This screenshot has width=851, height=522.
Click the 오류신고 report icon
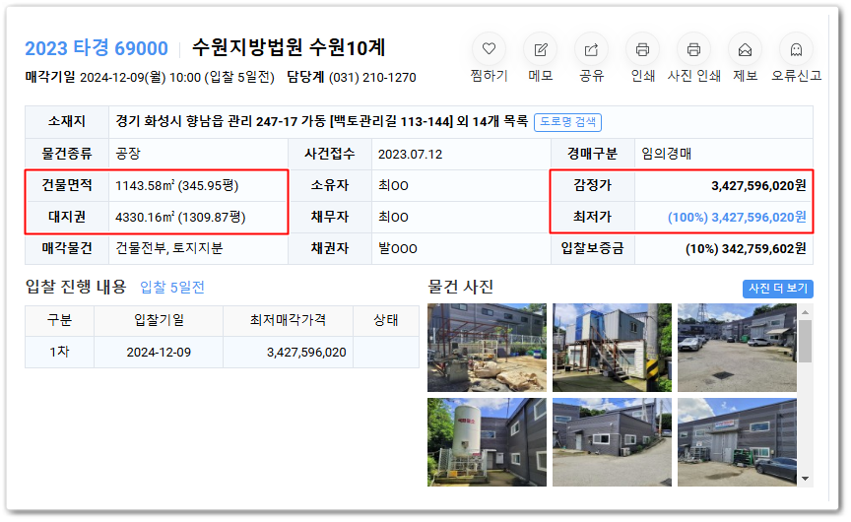click(796, 49)
